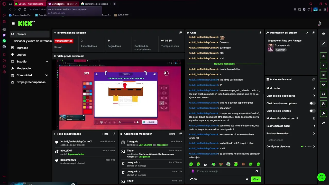Image resolution: width=329 pixels, height=185 pixels.
Task: Open the hamburger menu beside the Kick logo
Action: [13, 23]
